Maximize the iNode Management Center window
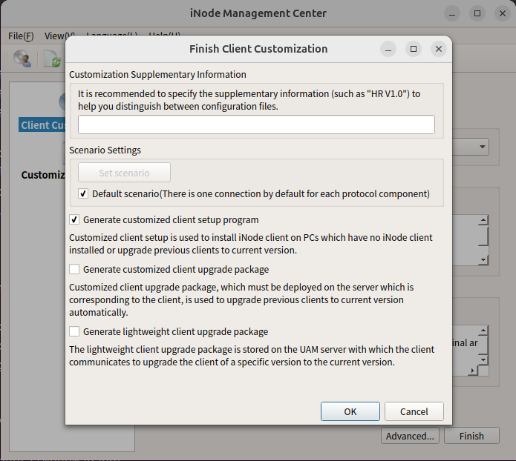 coord(477,13)
